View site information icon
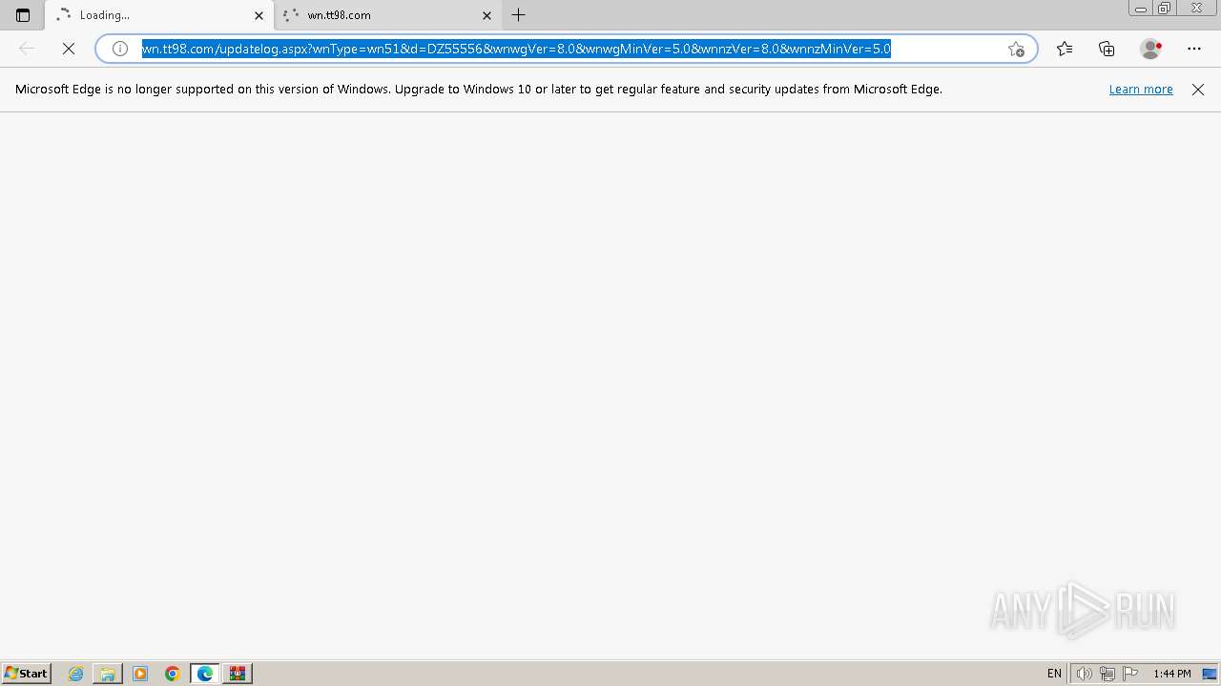The width and height of the screenshot is (1221, 686). [120, 49]
